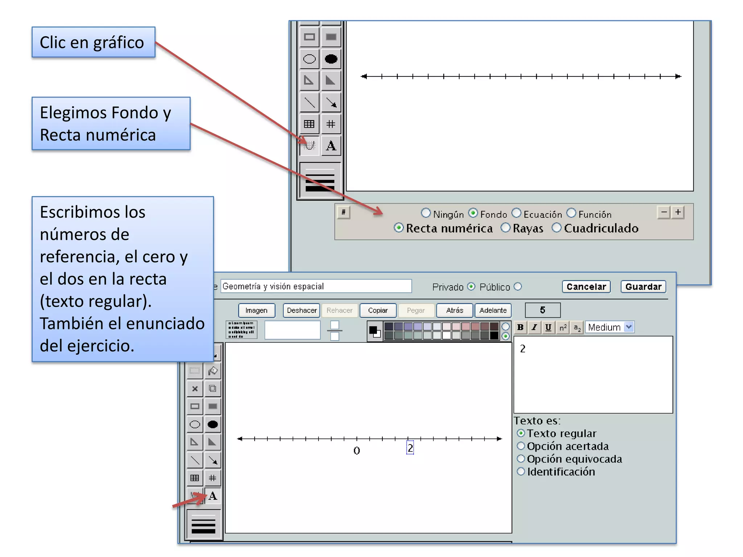
Task: Open the lorem ipsum text block icon
Action: coord(242,330)
